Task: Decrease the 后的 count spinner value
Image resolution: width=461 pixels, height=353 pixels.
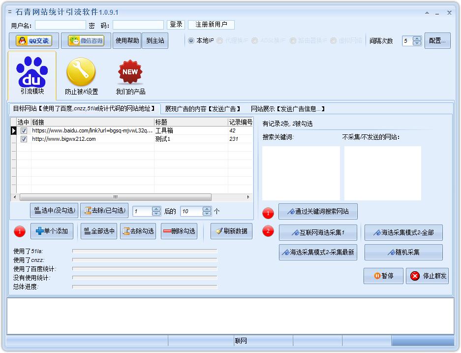Action: pyautogui.click(x=207, y=214)
